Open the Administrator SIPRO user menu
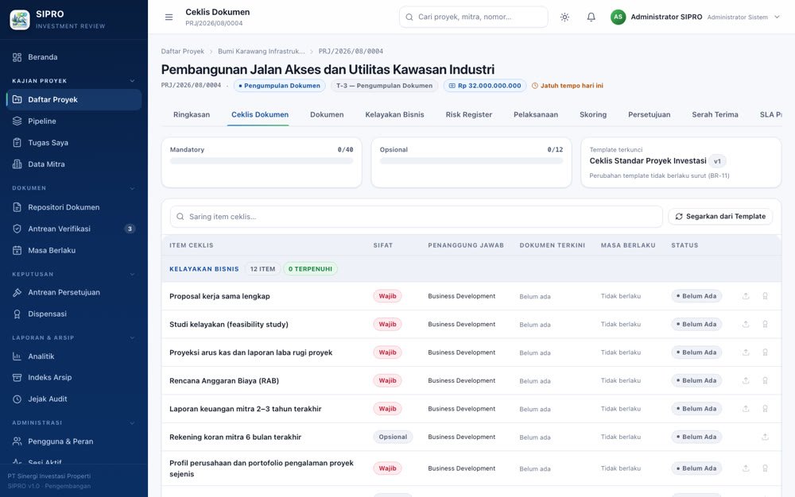 695,17
